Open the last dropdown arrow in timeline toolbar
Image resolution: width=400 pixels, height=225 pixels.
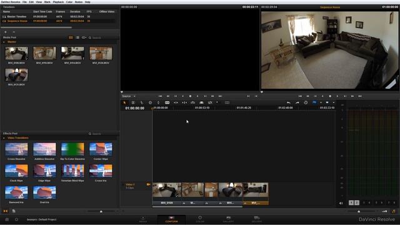[333, 102]
